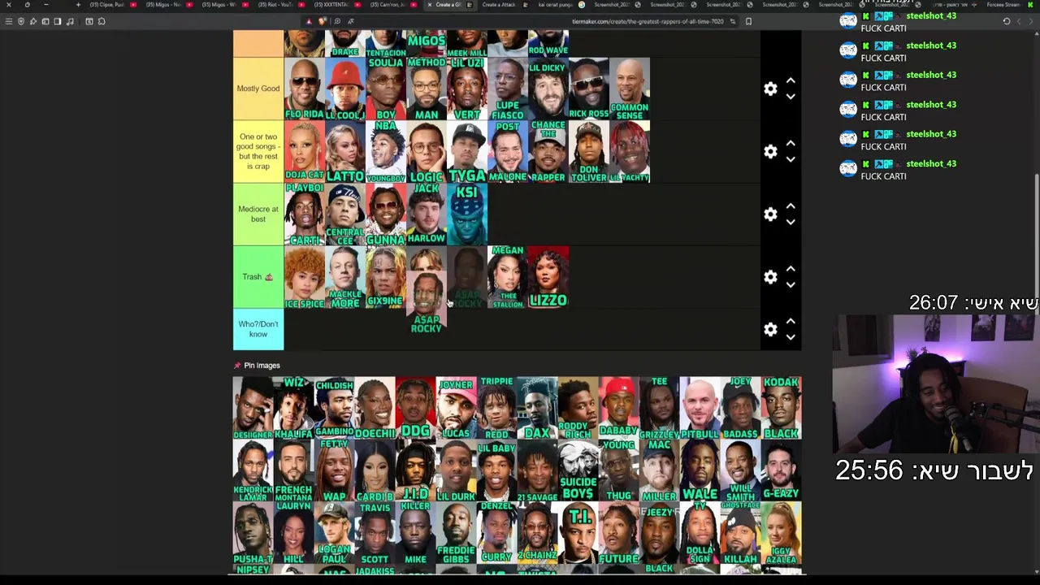Click the Brave rewards triangle icon
Screen dimensions: 1040x585
point(309,21)
